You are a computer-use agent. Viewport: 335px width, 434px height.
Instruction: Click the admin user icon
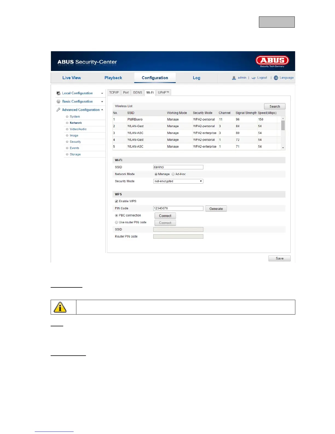click(x=234, y=78)
